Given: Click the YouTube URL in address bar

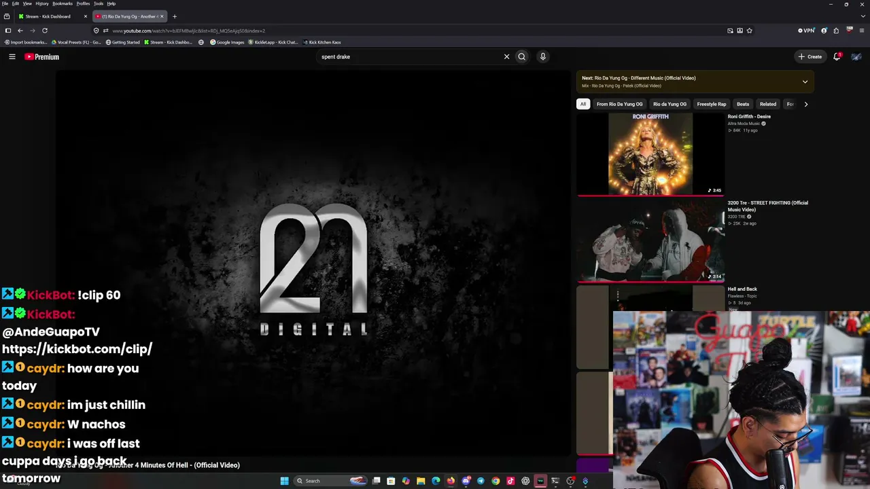Looking at the screenshot, I should 189,31.
